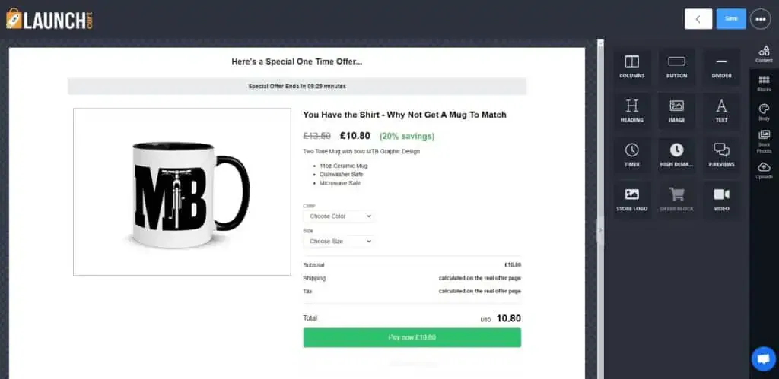Add a Divider element
The height and width of the screenshot is (379, 779).
click(721, 66)
